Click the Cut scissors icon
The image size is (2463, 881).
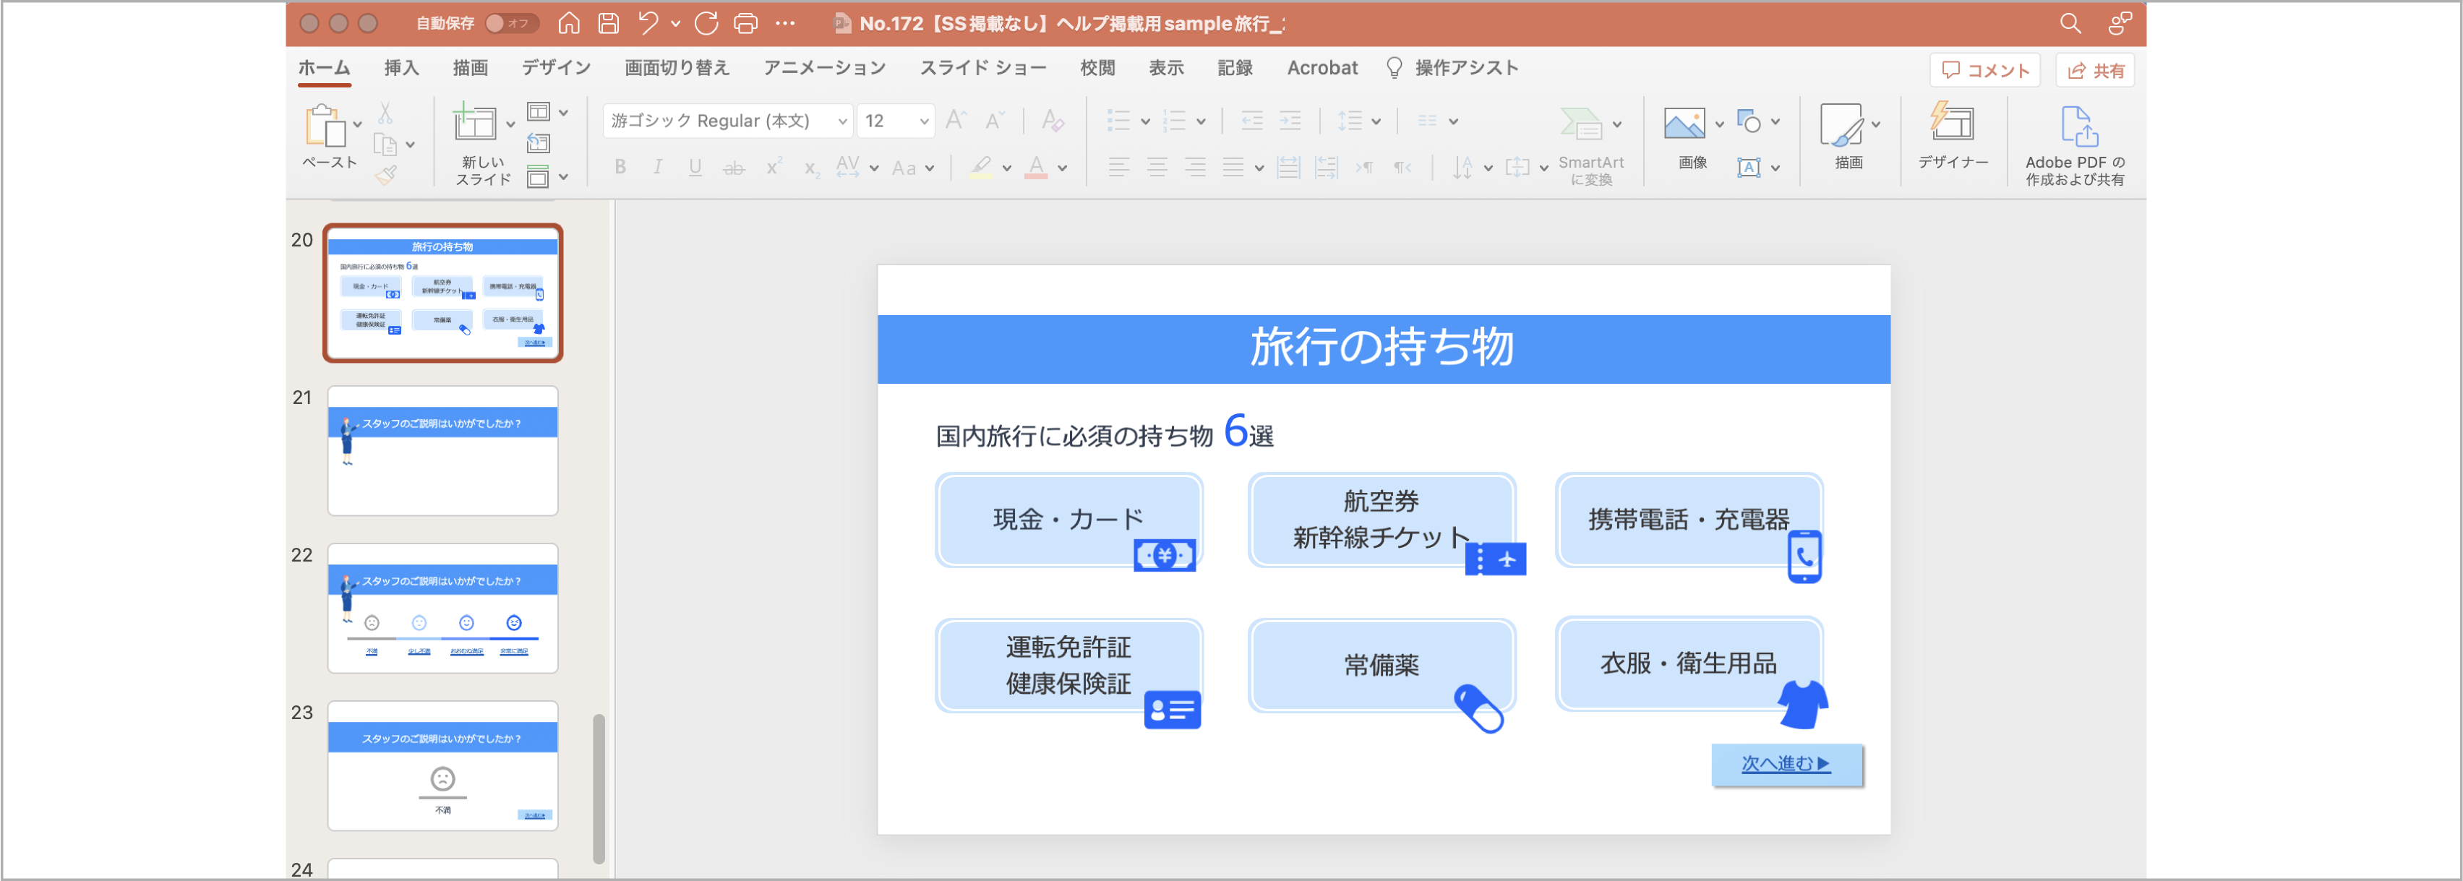385,113
